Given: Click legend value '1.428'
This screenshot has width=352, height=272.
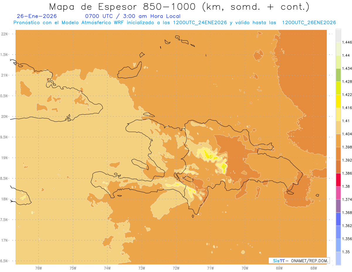Looking at the screenshot, I should [347, 82].
